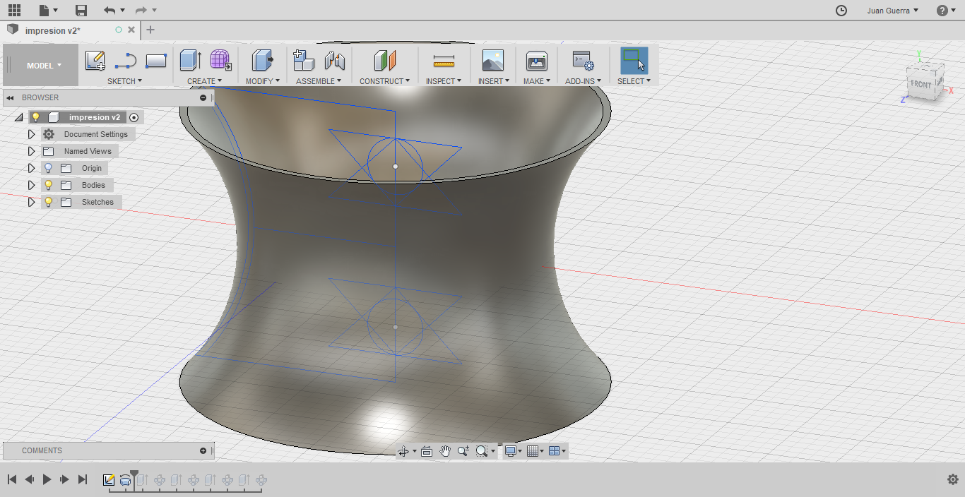Click the Measure ruler icon

coord(444,61)
